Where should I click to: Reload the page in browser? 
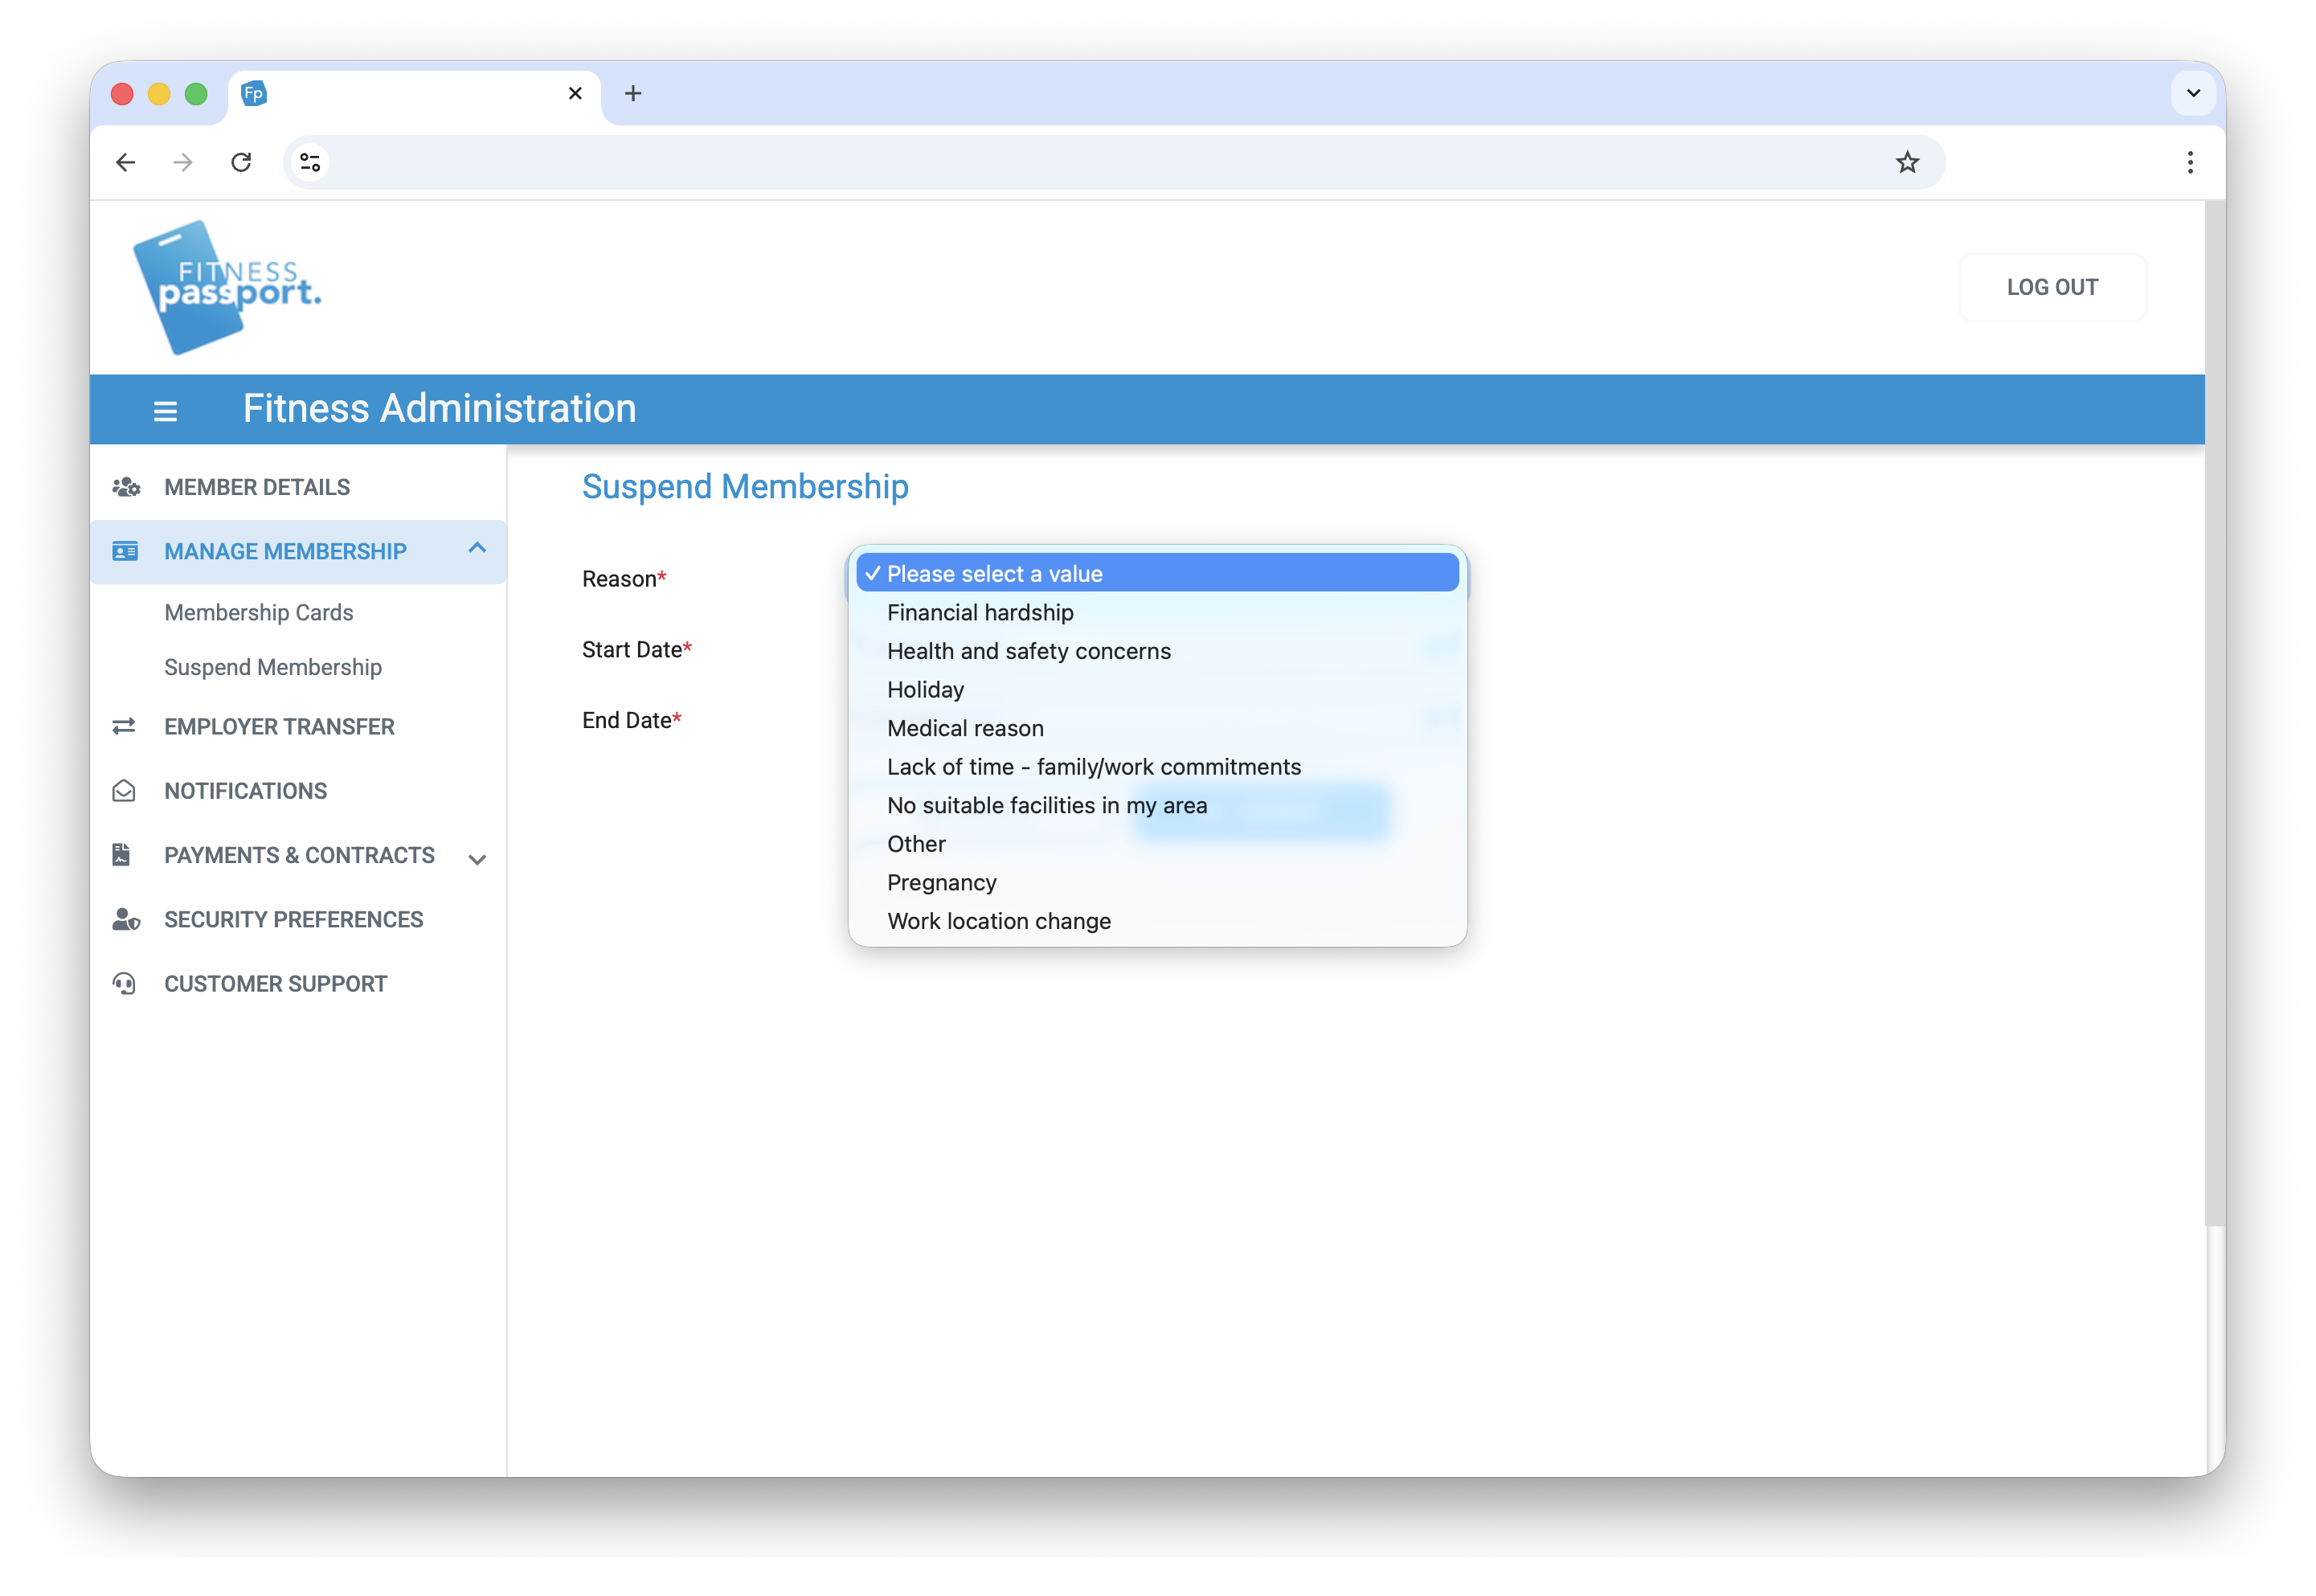241,162
